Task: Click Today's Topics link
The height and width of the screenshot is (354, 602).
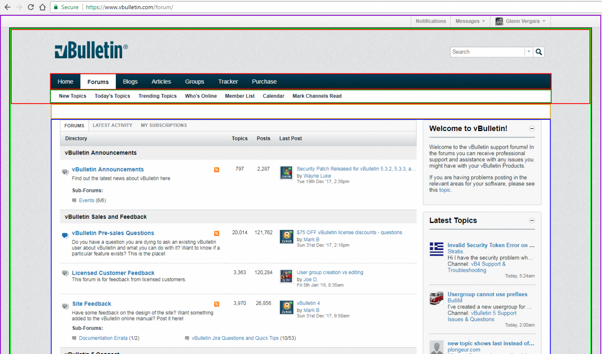Action: point(112,96)
